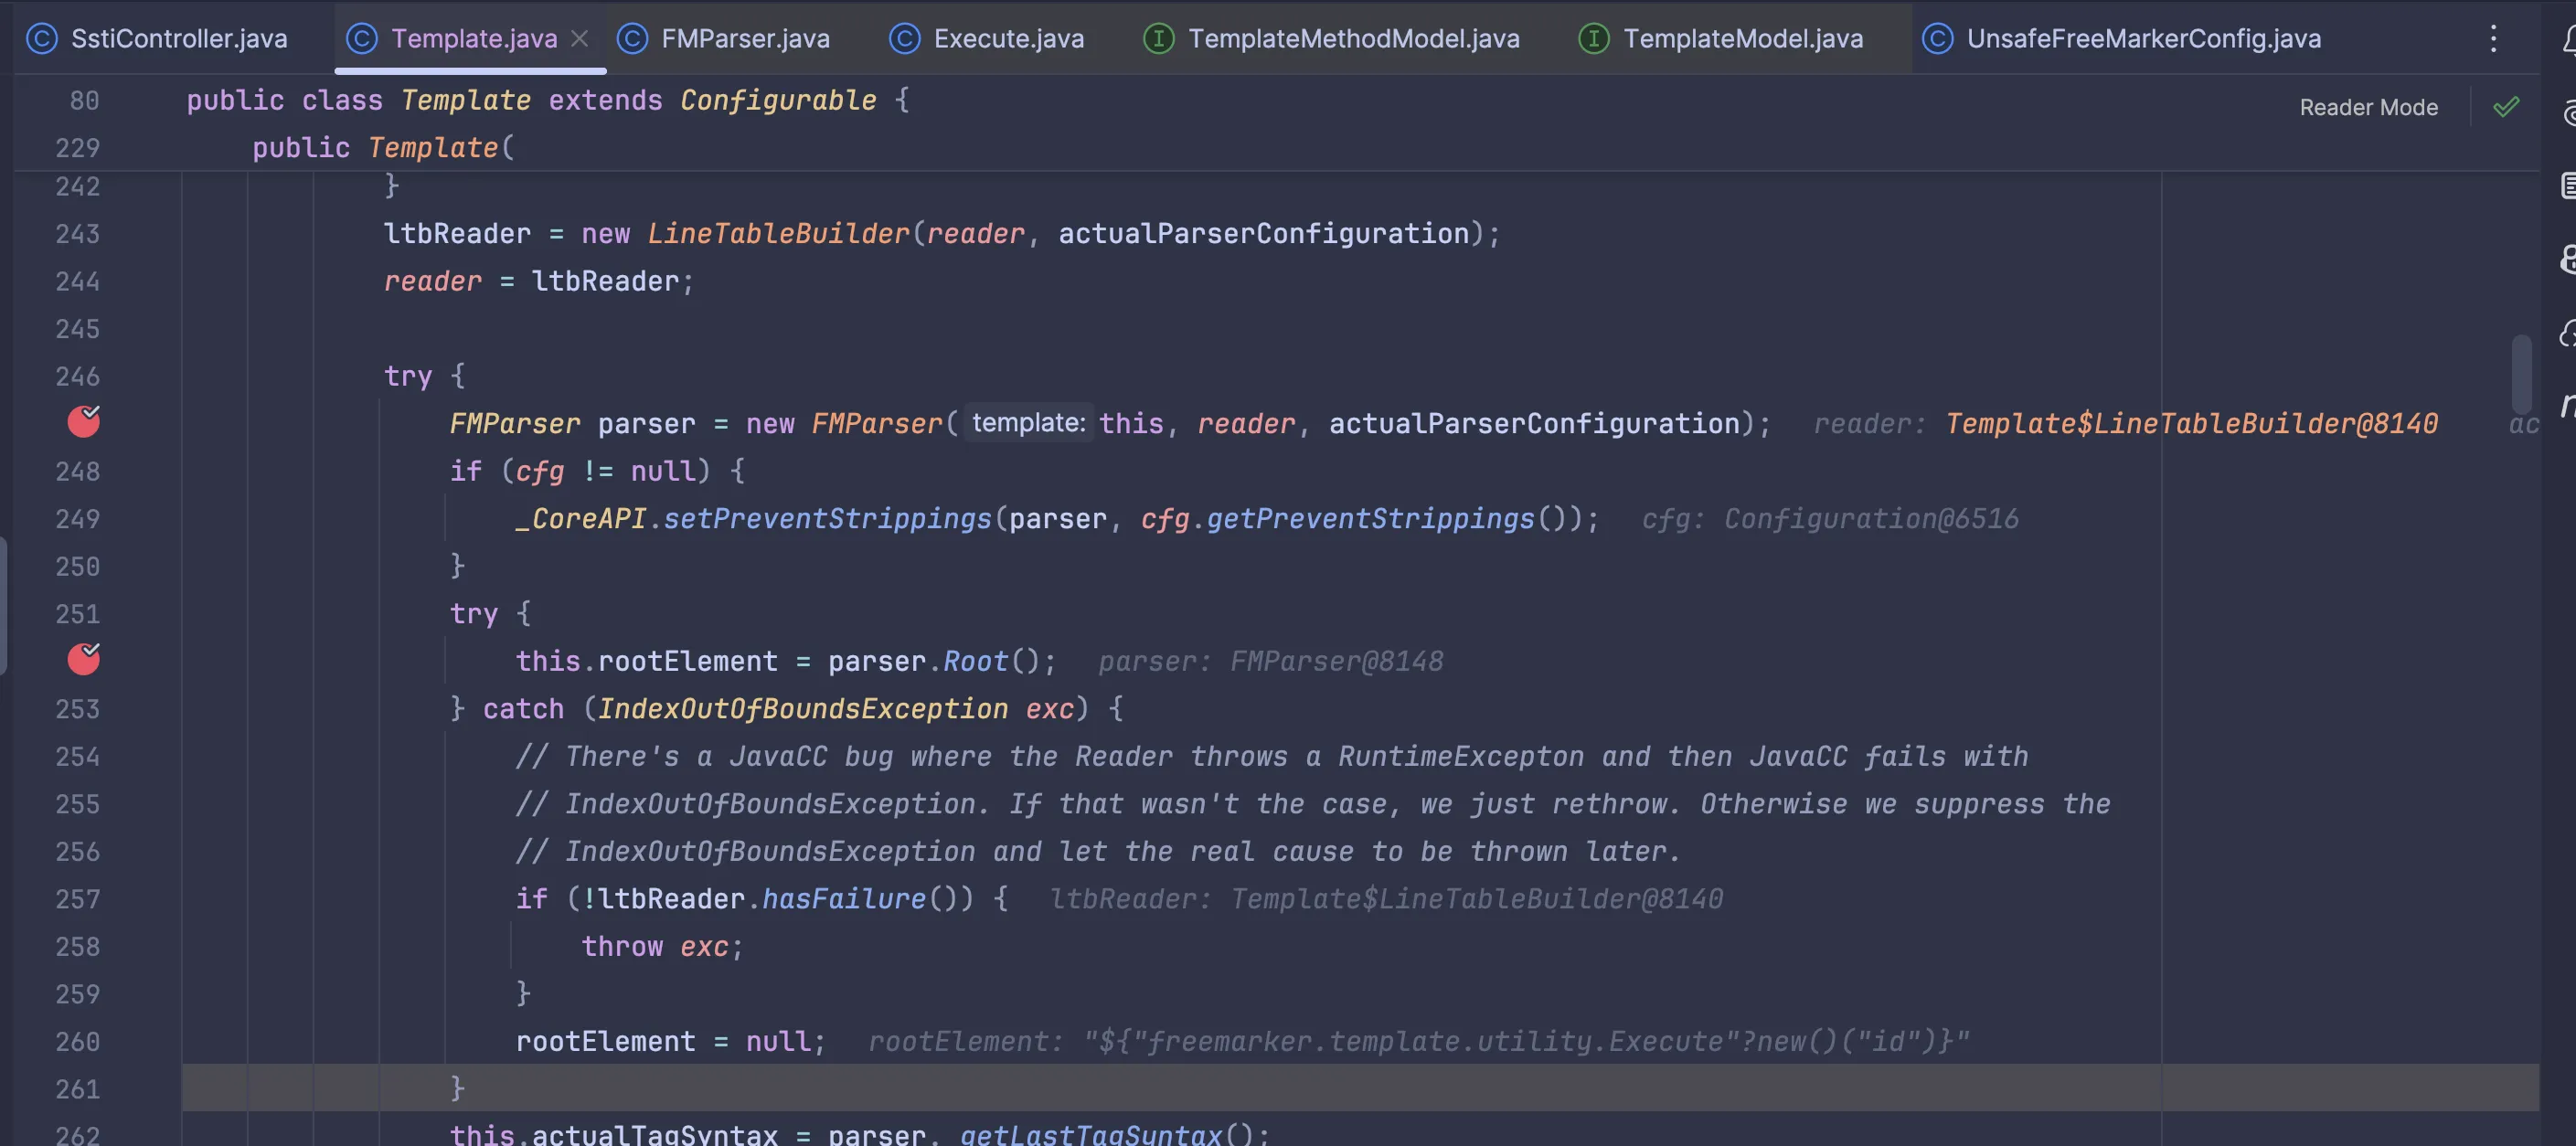Click 'IndexOutOfBoundsException' in the catch clause
2576x1146 pixels.
click(x=803, y=709)
